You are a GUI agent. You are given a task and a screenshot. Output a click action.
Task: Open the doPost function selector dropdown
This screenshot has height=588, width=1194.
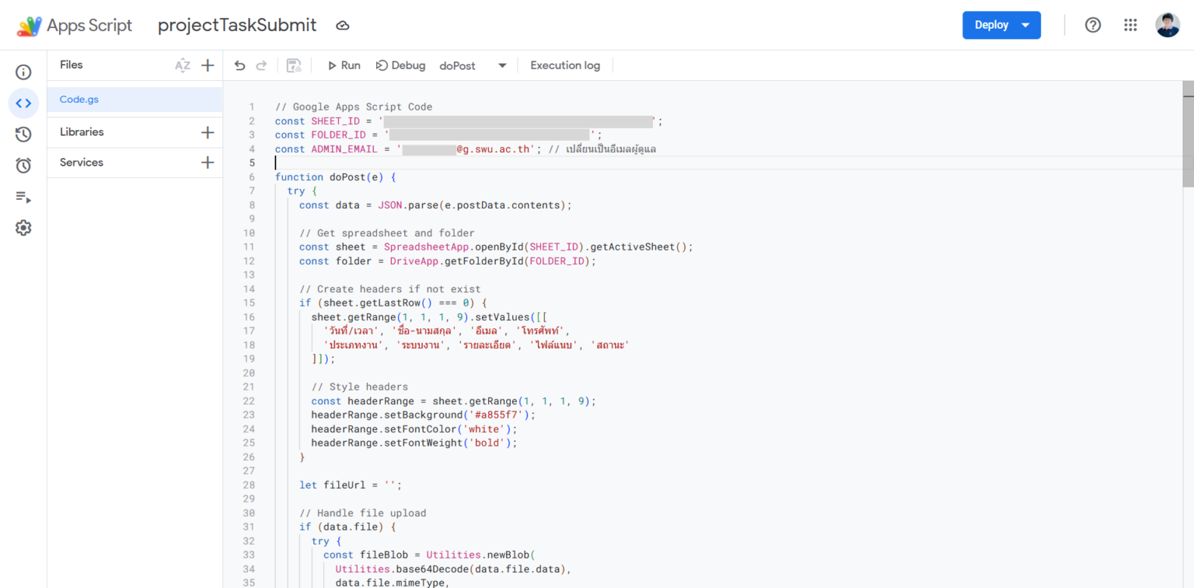point(473,65)
